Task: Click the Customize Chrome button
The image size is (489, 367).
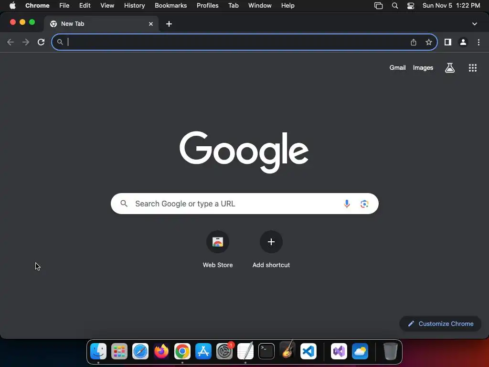Action: 440,324
